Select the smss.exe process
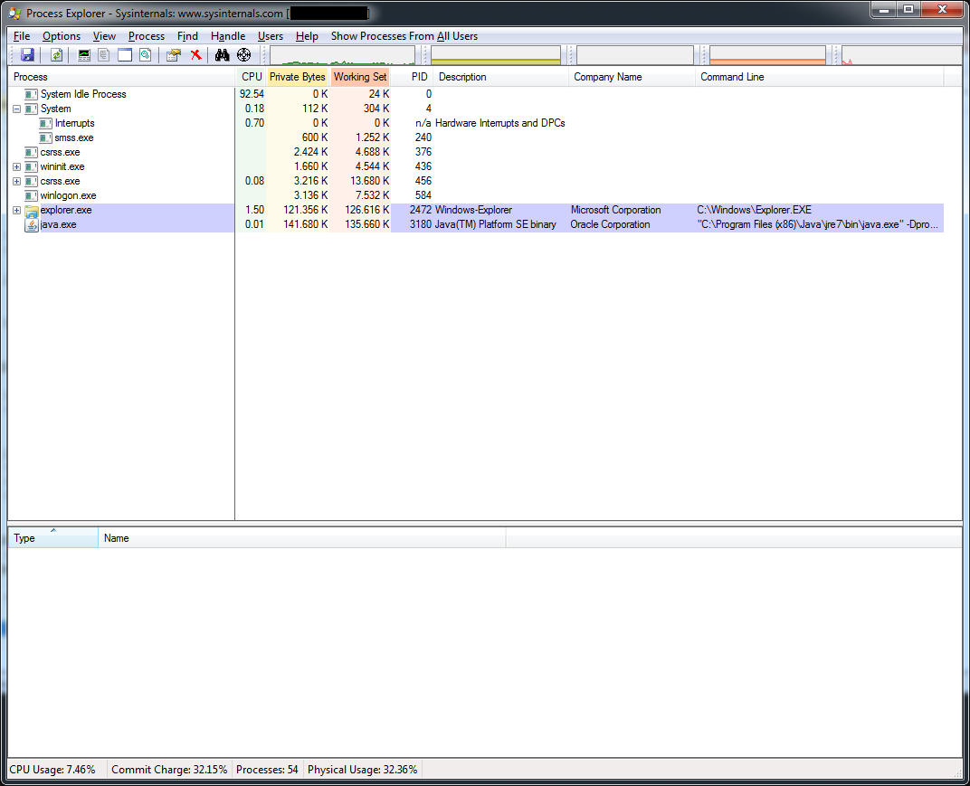 coord(74,137)
